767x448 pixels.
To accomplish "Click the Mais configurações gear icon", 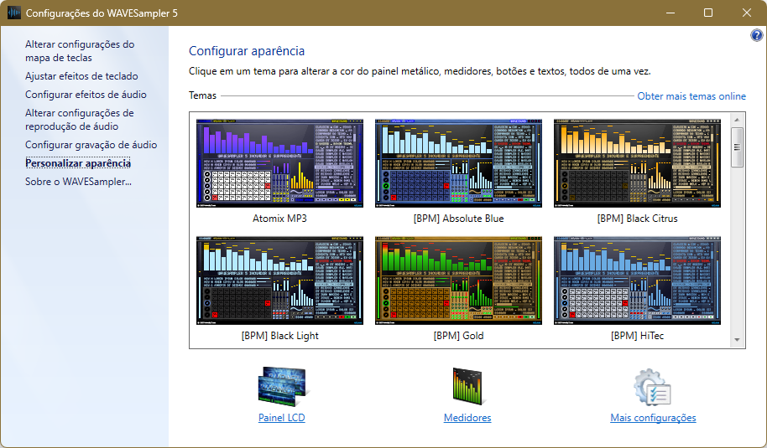I will click(x=652, y=387).
